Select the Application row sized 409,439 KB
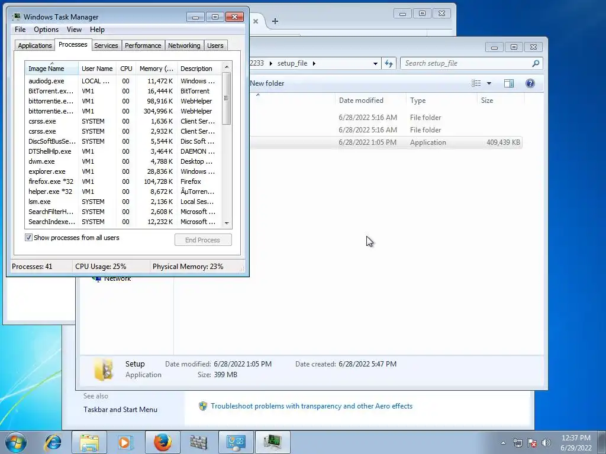The image size is (606, 454). [386, 142]
